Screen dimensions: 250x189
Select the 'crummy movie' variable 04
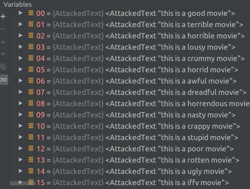pos(134,58)
